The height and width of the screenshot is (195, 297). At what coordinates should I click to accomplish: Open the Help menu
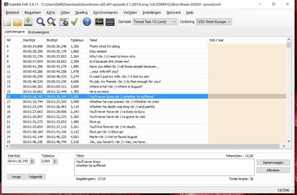point(189,13)
